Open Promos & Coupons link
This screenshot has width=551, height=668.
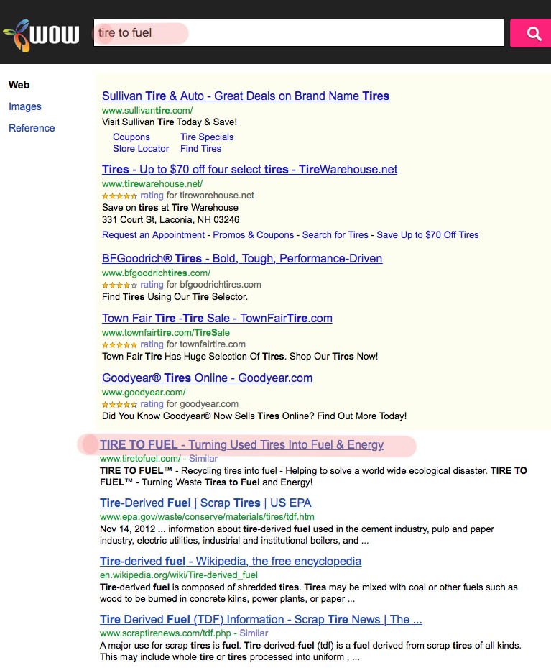pyautogui.click(x=254, y=234)
